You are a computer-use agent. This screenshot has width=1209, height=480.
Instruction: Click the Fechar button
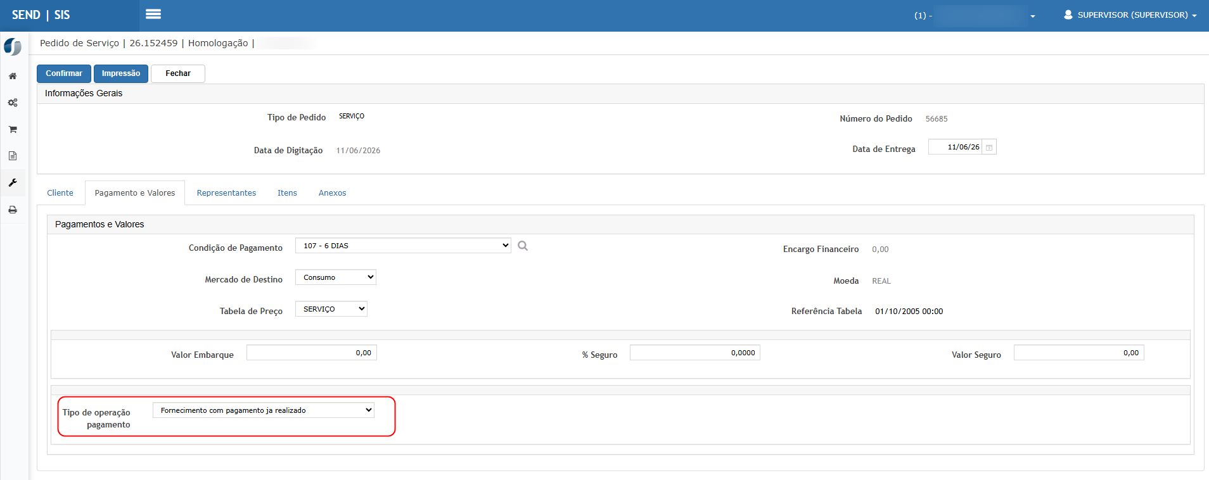pos(178,73)
